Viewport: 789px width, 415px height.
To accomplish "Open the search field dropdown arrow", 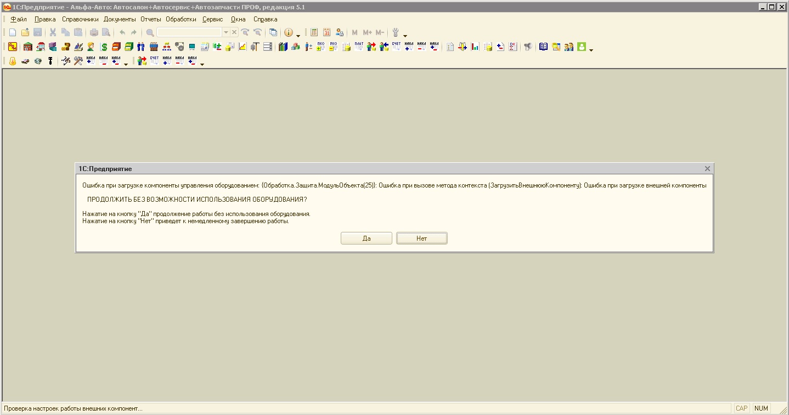I will (226, 32).
